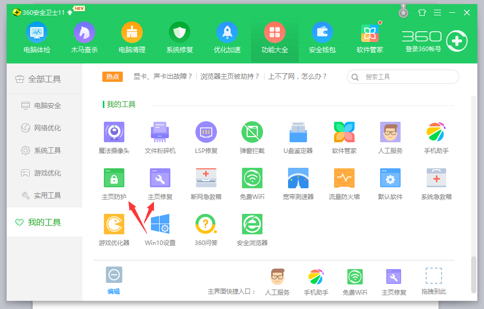Click 编辑 edit tools button
The width and height of the screenshot is (484, 309).
[114, 280]
